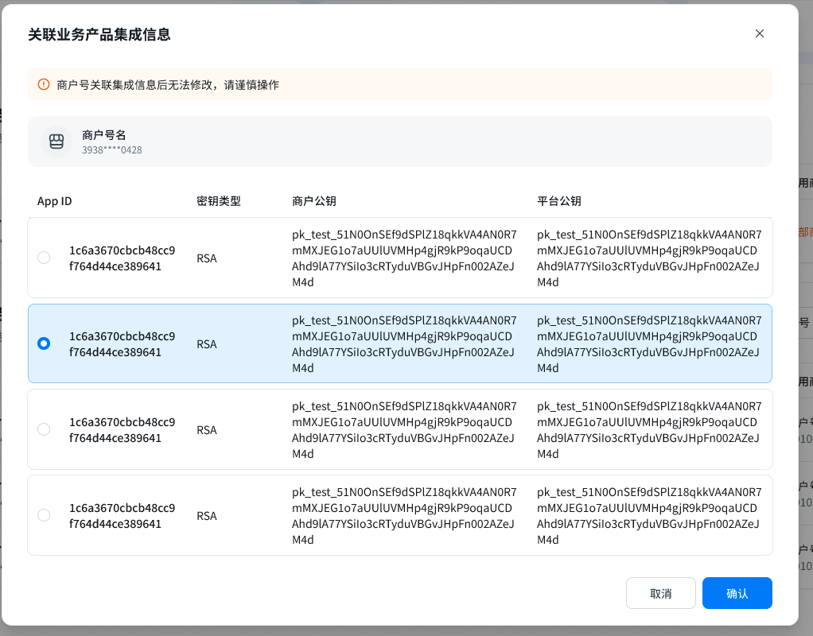Click the first row's 商户公钥 key text
This screenshot has width=813, height=636.
pos(404,258)
